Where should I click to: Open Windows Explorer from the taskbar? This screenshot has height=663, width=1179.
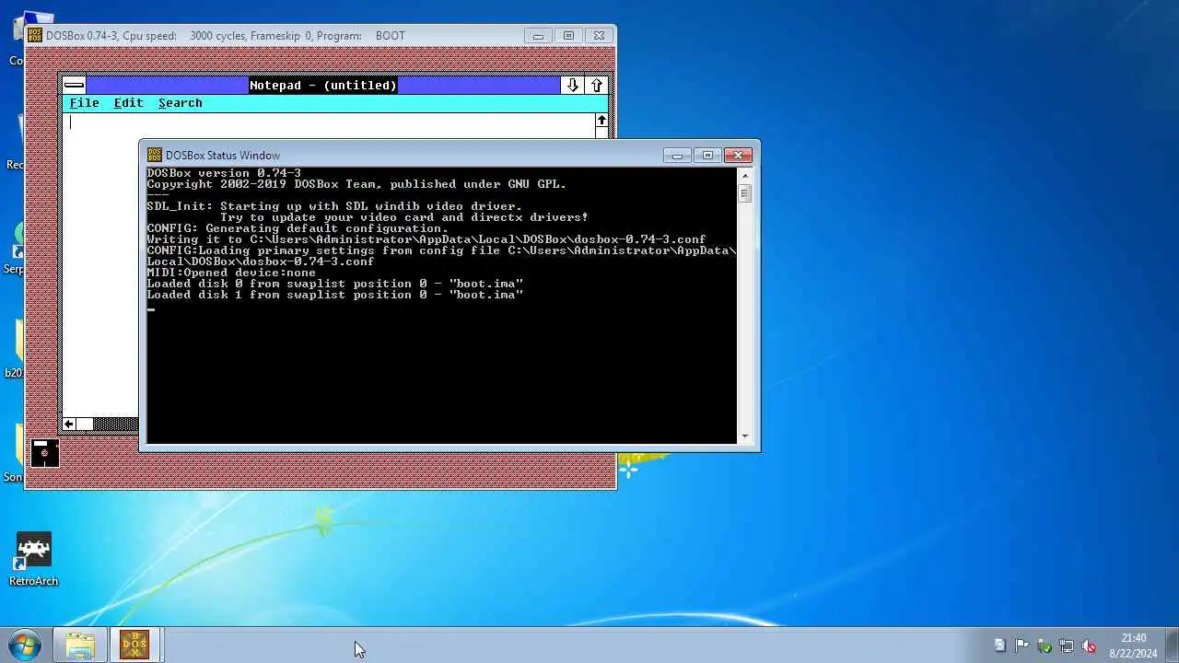80,645
